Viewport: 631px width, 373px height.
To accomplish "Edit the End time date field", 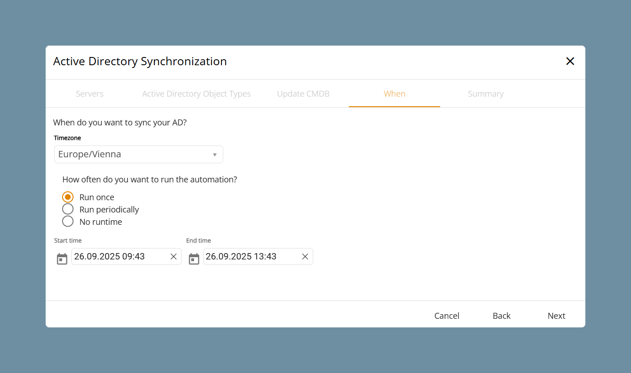I will (x=258, y=256).
